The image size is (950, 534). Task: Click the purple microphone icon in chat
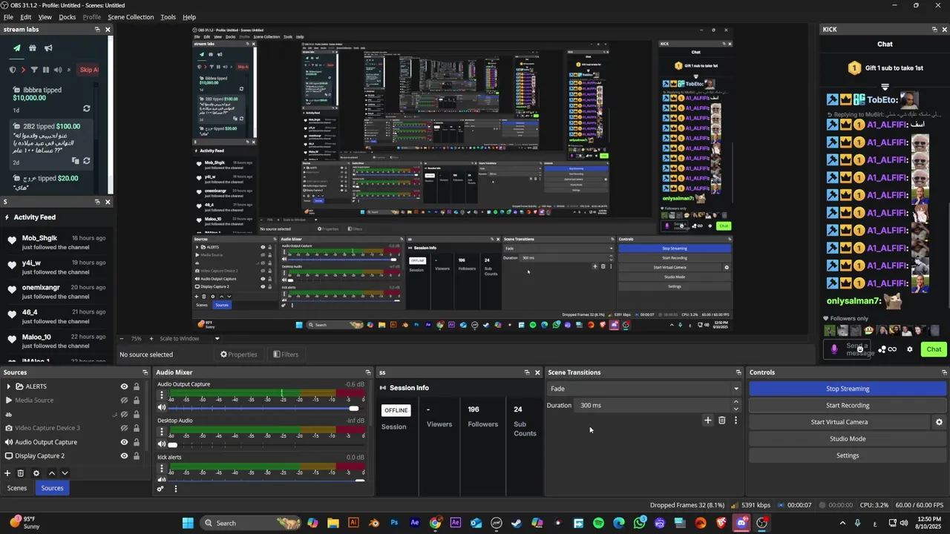click(x=834, y=349)
